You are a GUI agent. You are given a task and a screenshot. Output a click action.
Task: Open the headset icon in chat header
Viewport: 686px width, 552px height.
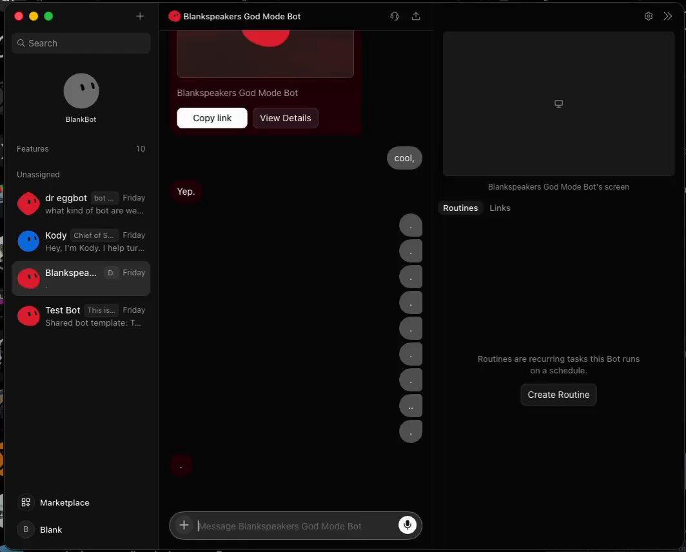click(x=395, y=16)
